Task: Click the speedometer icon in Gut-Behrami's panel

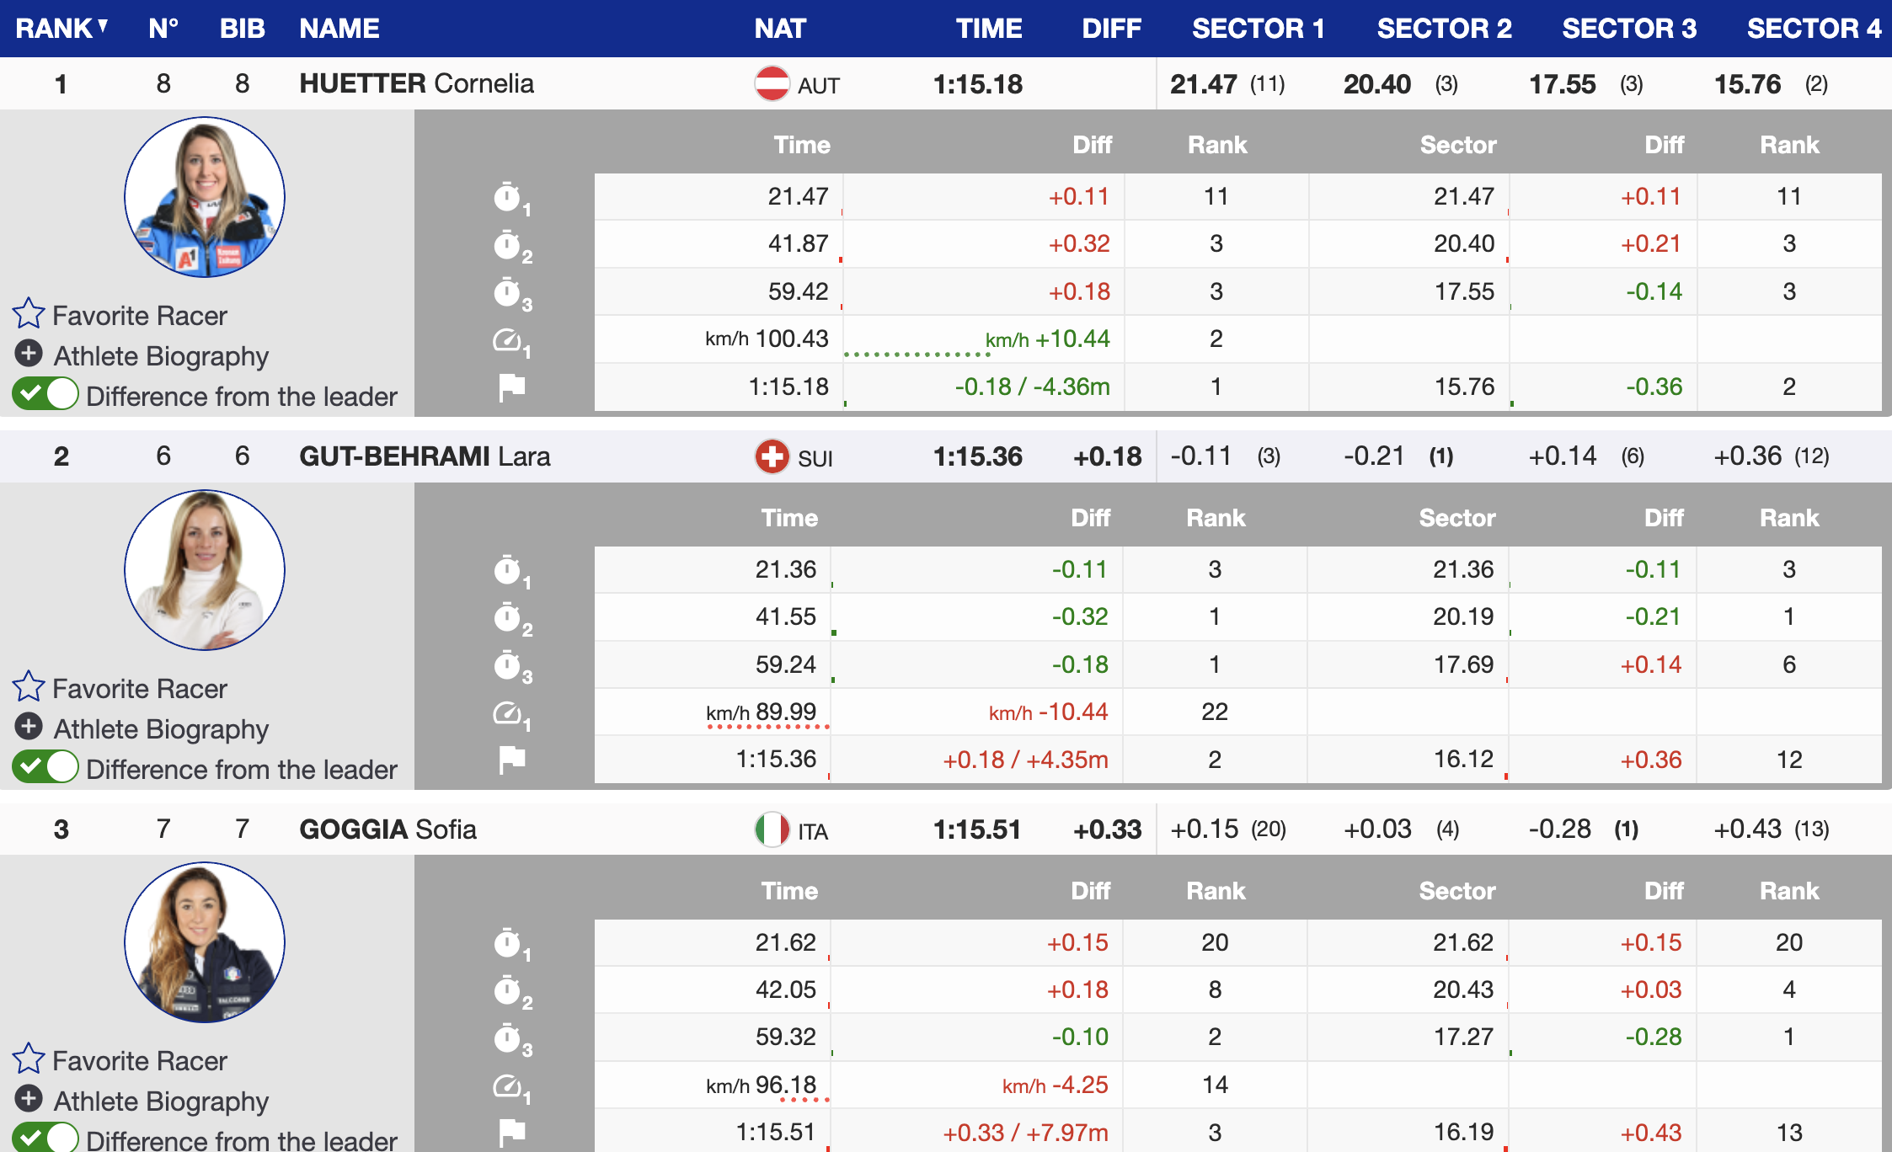Action: tap(508, 714)
